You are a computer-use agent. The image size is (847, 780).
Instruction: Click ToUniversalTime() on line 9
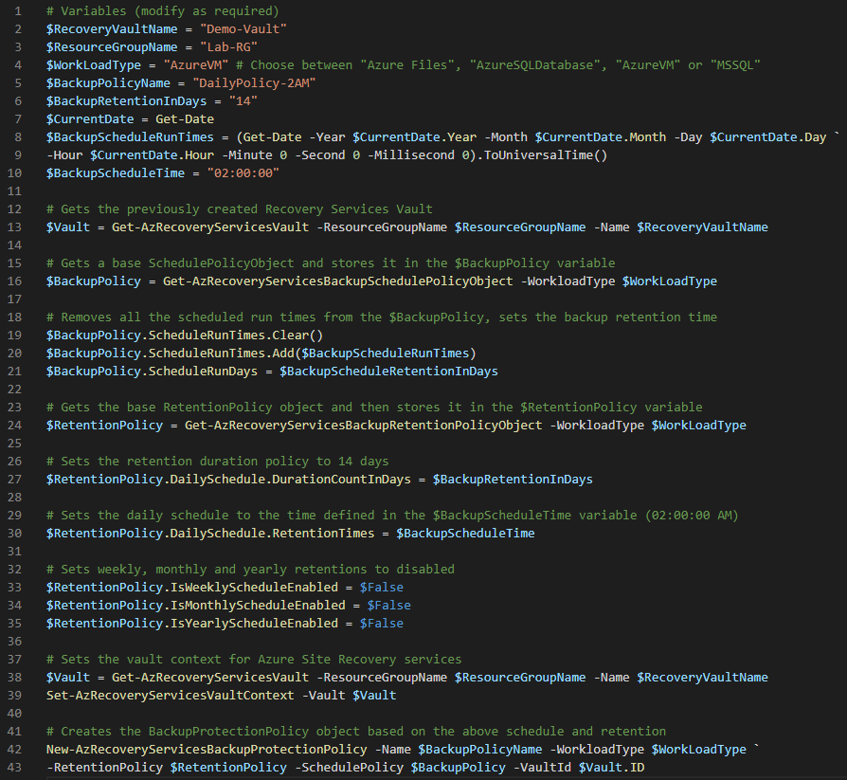546,155
